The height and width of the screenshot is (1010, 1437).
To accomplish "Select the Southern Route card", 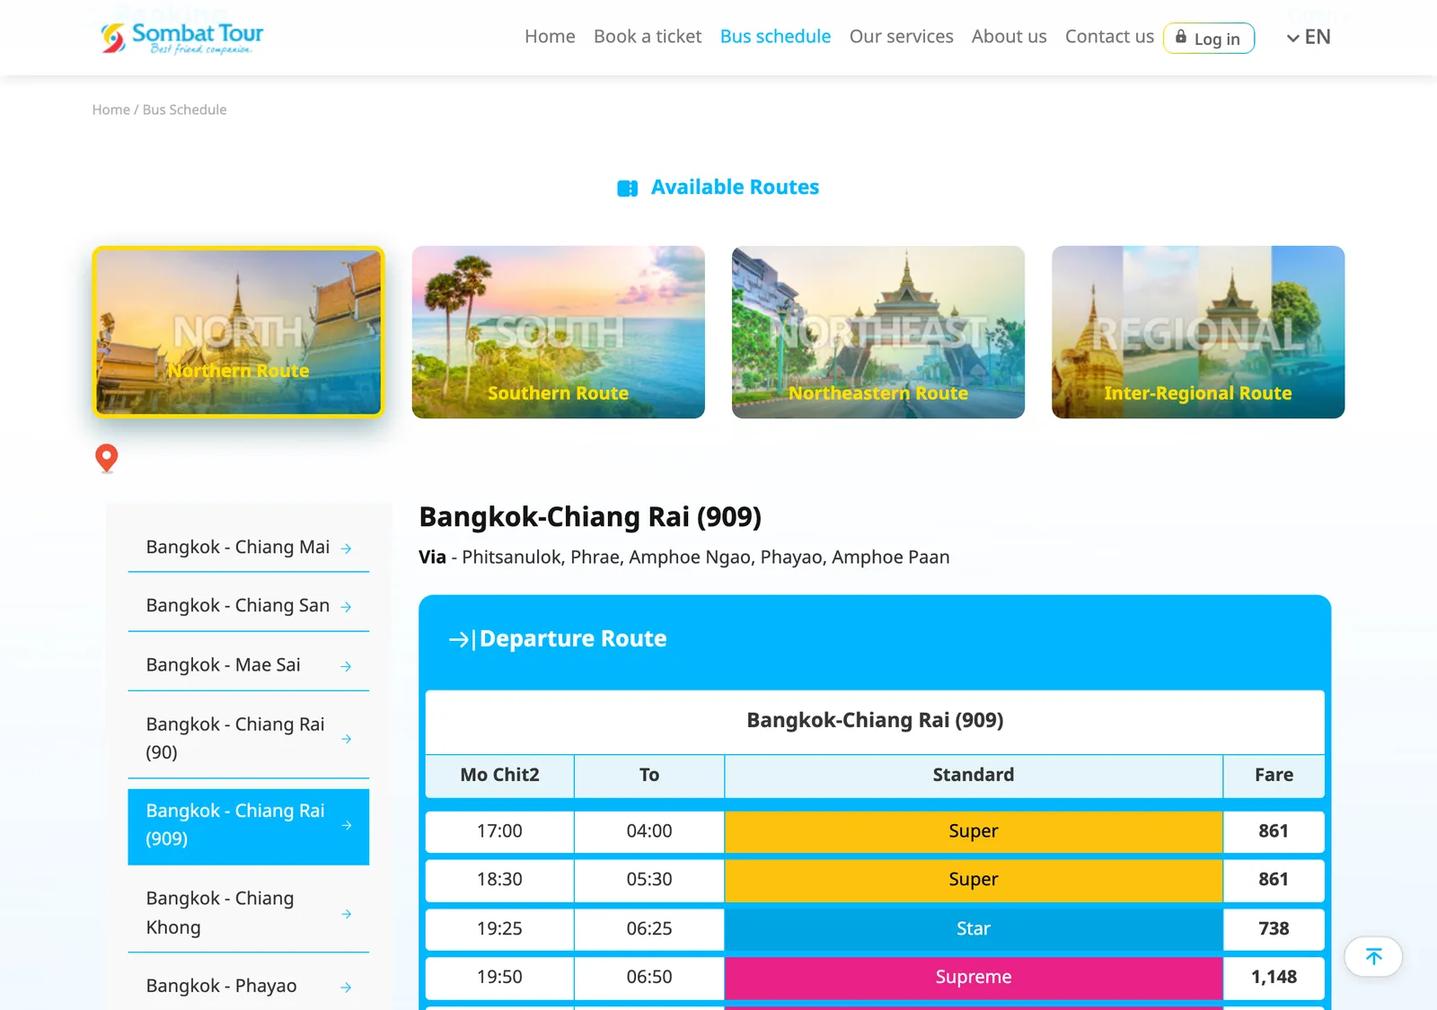I will click(559, 332).
